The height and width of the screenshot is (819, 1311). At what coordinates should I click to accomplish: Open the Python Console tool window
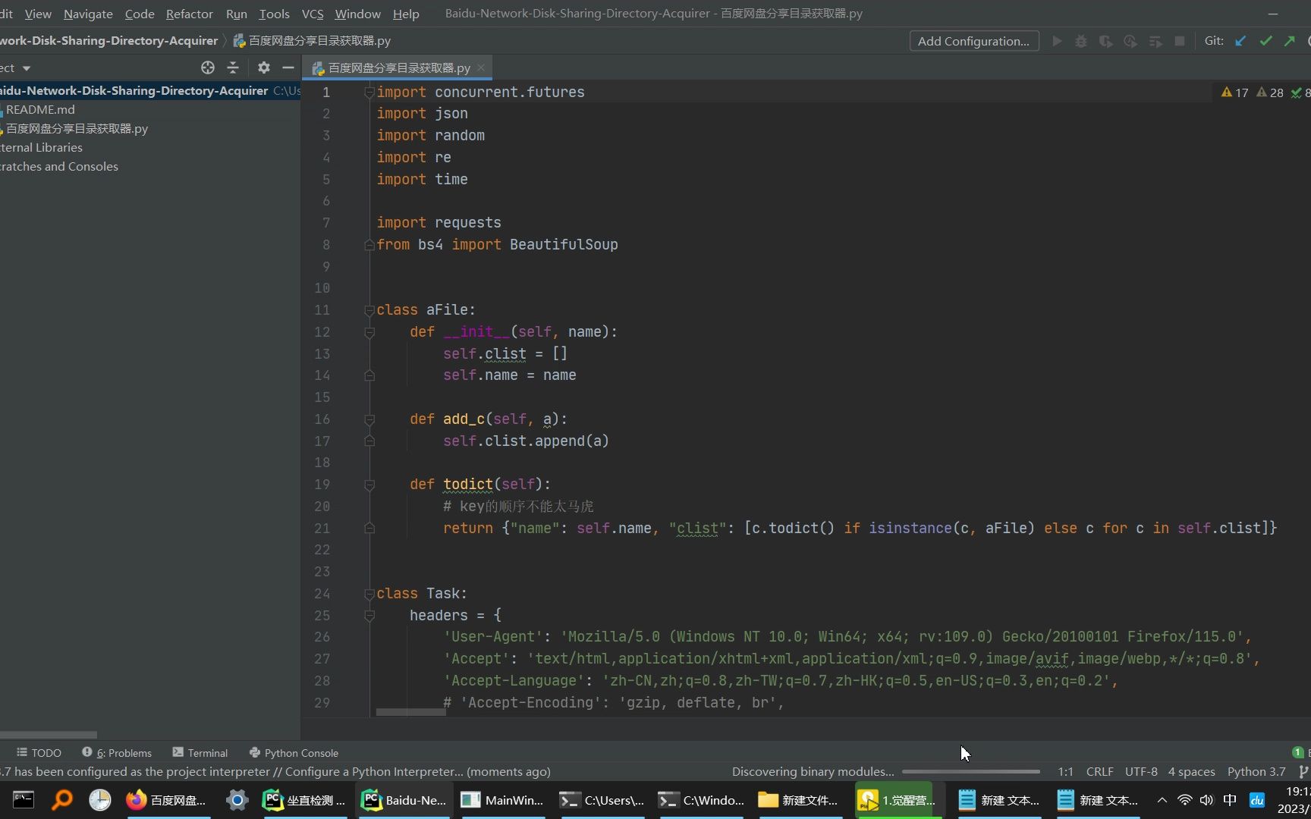point(294,752)
